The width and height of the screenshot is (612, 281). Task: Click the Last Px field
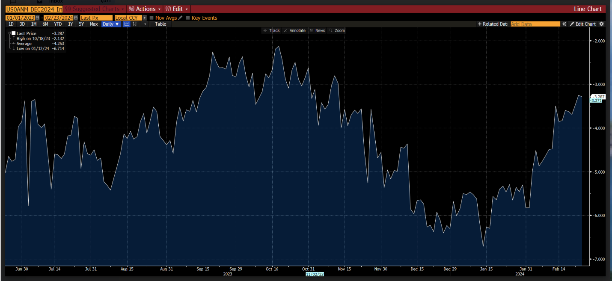(96, 18)
